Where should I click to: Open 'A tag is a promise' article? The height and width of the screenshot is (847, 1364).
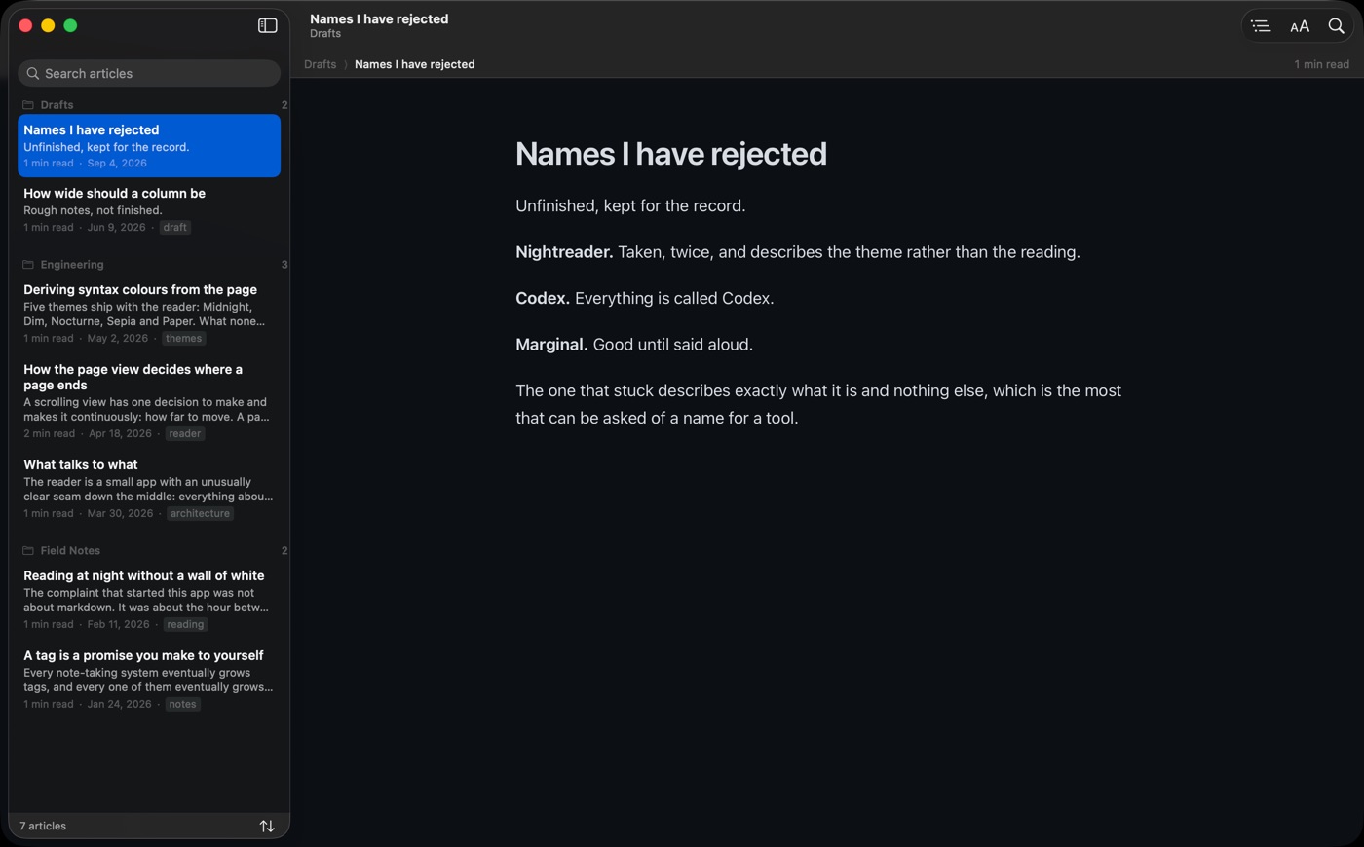[x=149, y=680]
